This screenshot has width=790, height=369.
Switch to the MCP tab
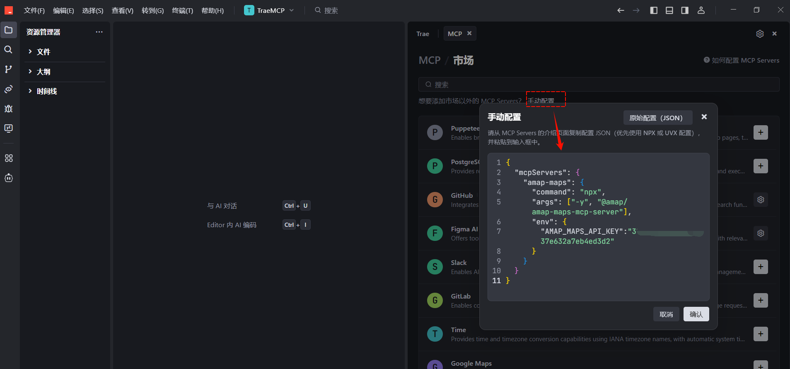tap(455, 34)
